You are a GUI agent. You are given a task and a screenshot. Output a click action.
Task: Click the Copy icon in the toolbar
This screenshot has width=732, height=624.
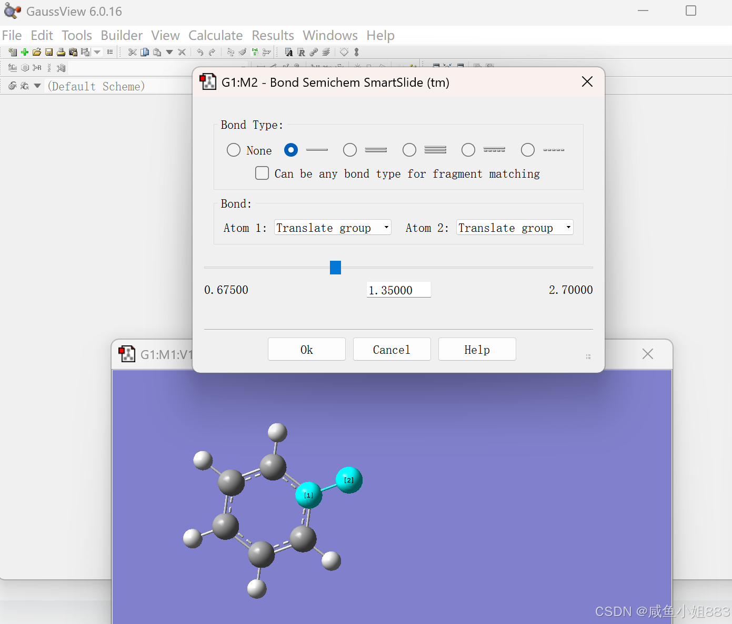point(144,52)
